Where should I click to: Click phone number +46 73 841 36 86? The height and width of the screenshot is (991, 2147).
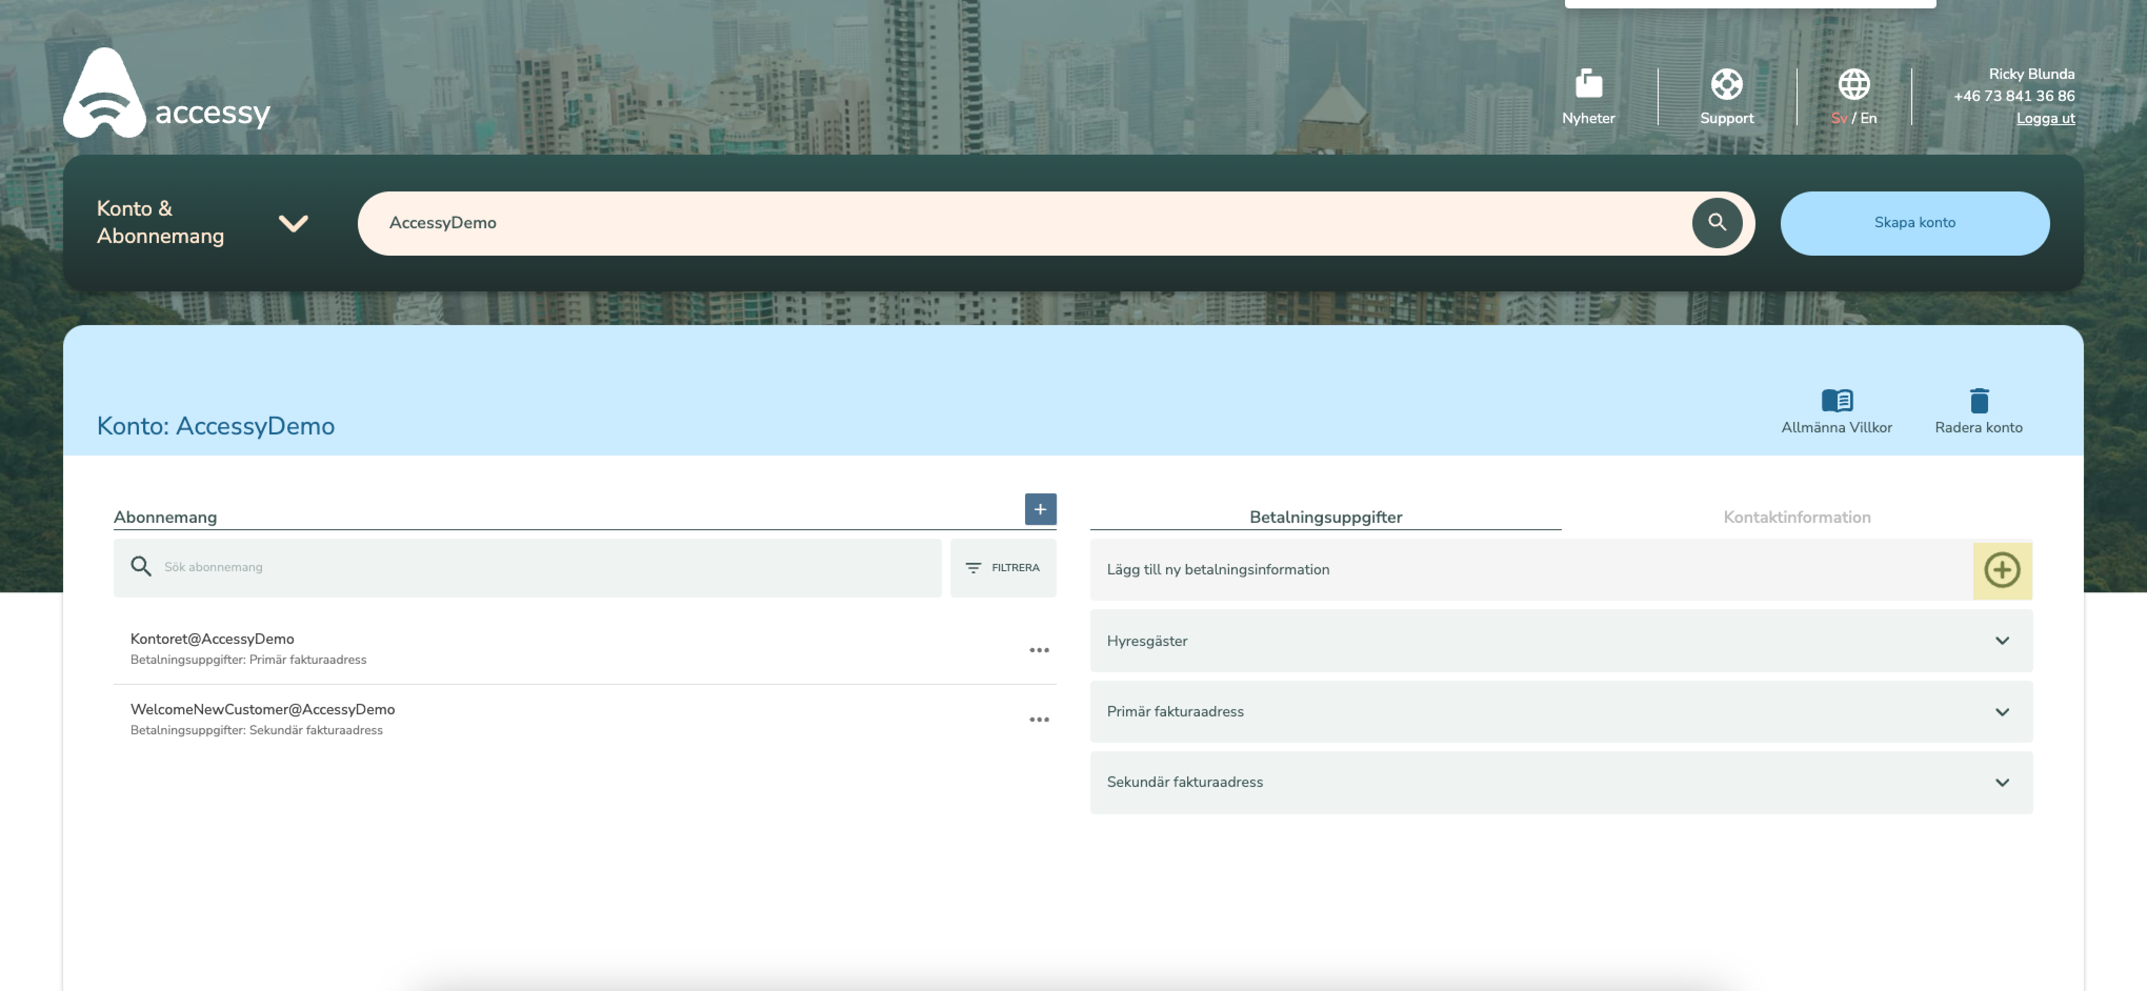[2014, 96]
